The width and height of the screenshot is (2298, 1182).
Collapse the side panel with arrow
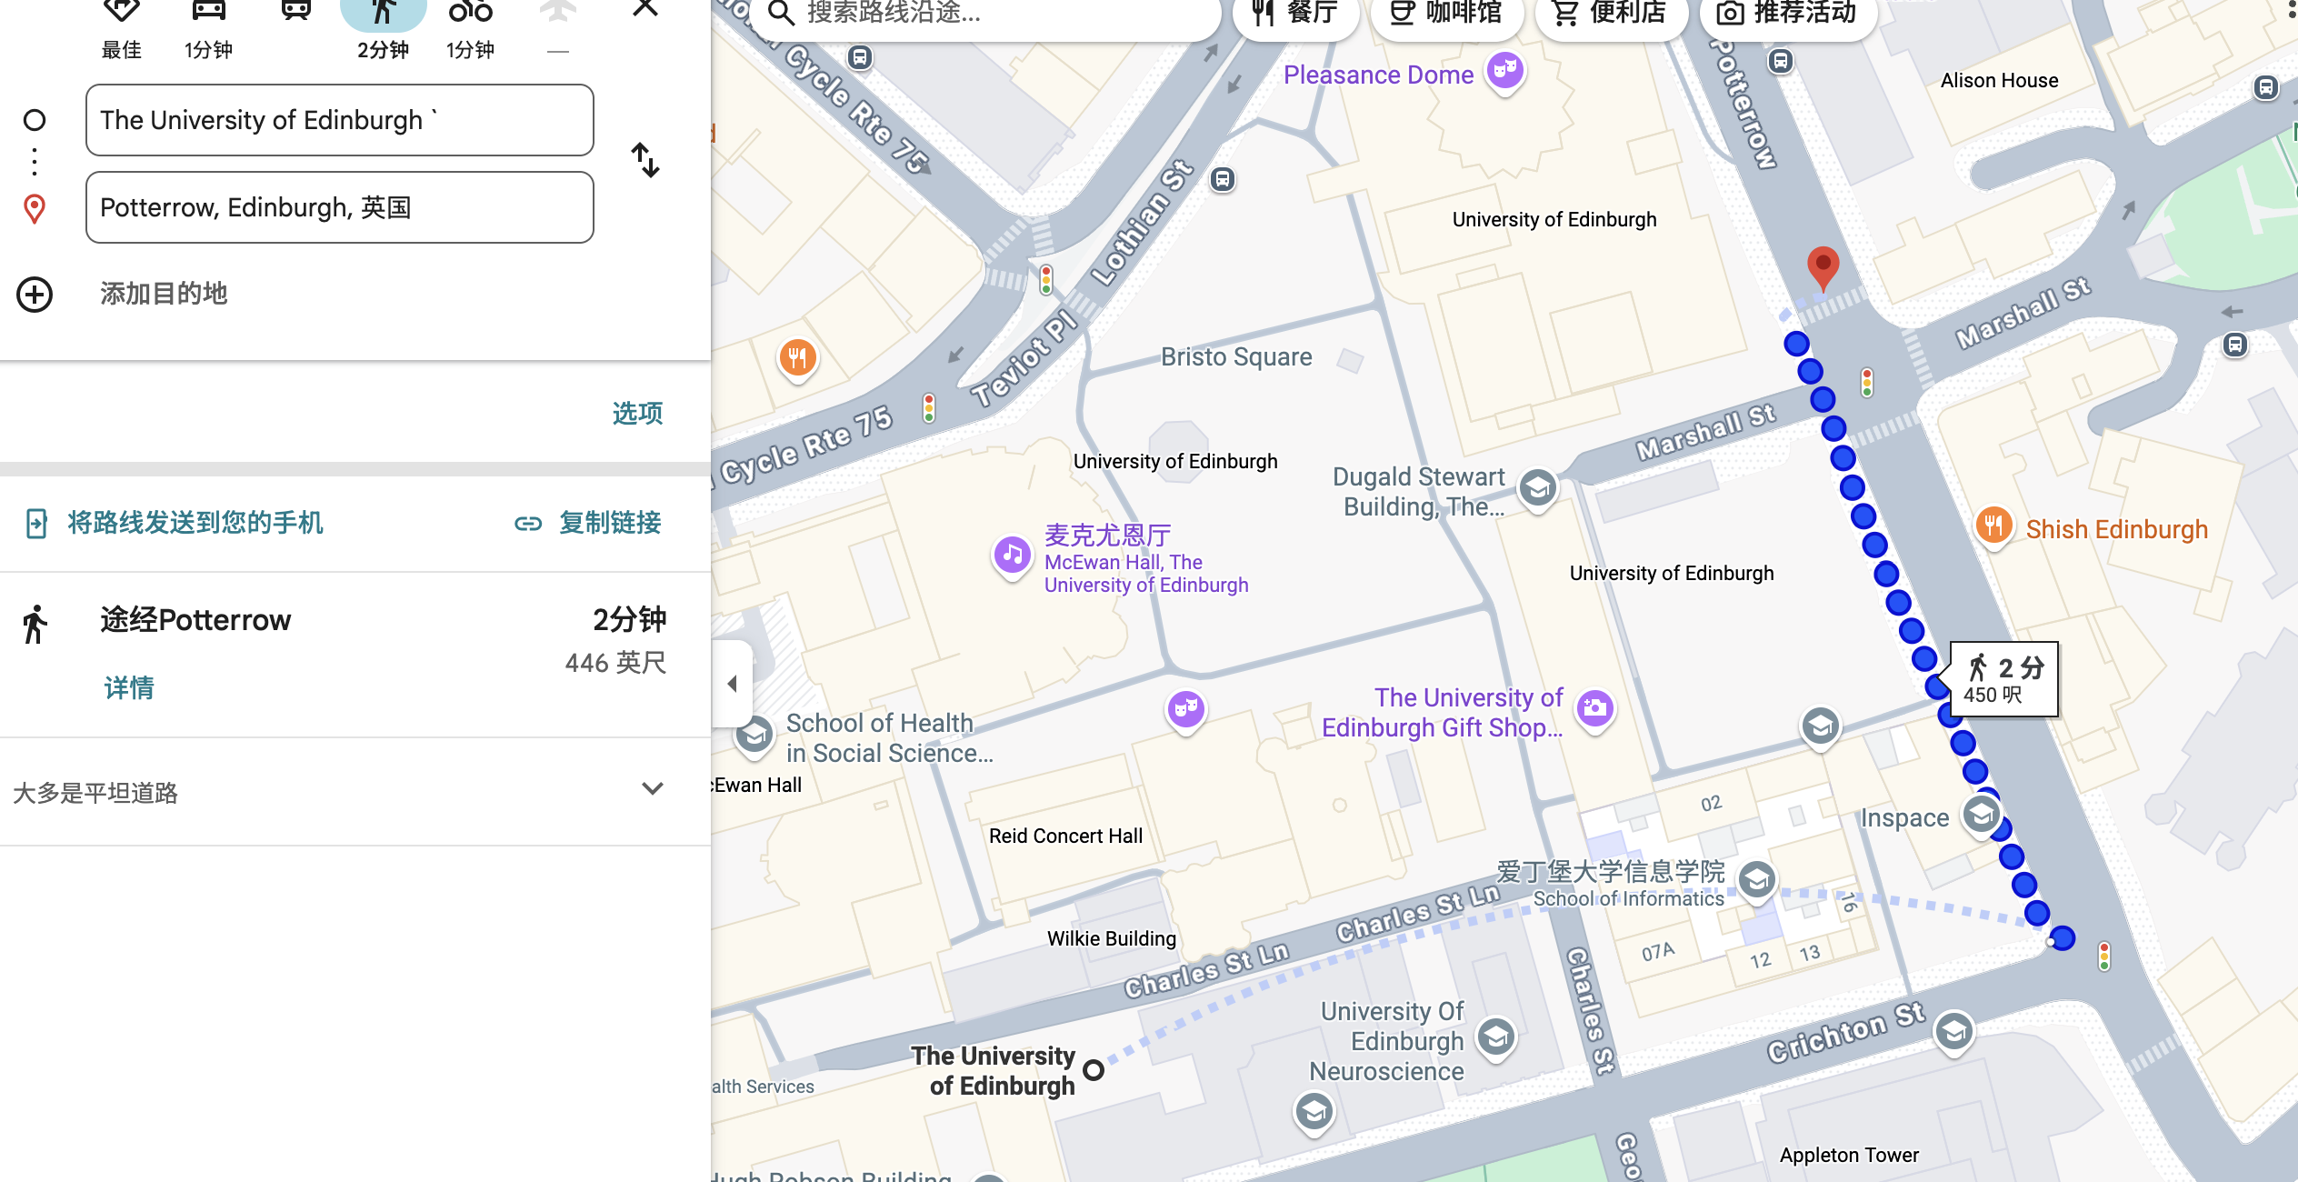click(x=733, y=684)
